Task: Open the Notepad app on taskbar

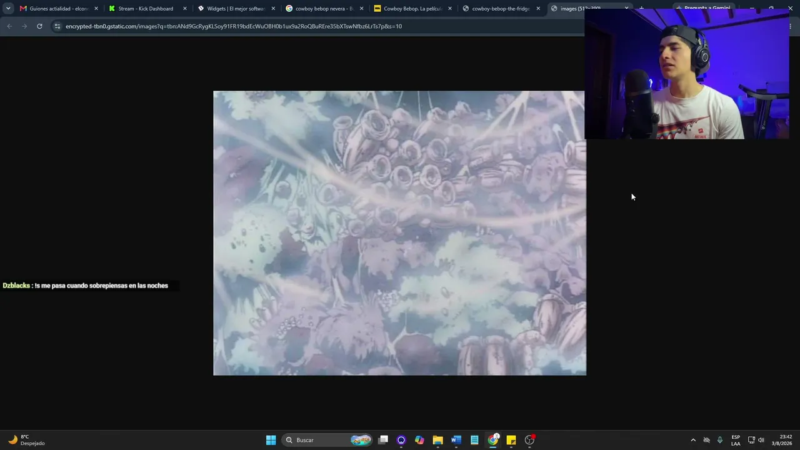Action: coord(474,440)
